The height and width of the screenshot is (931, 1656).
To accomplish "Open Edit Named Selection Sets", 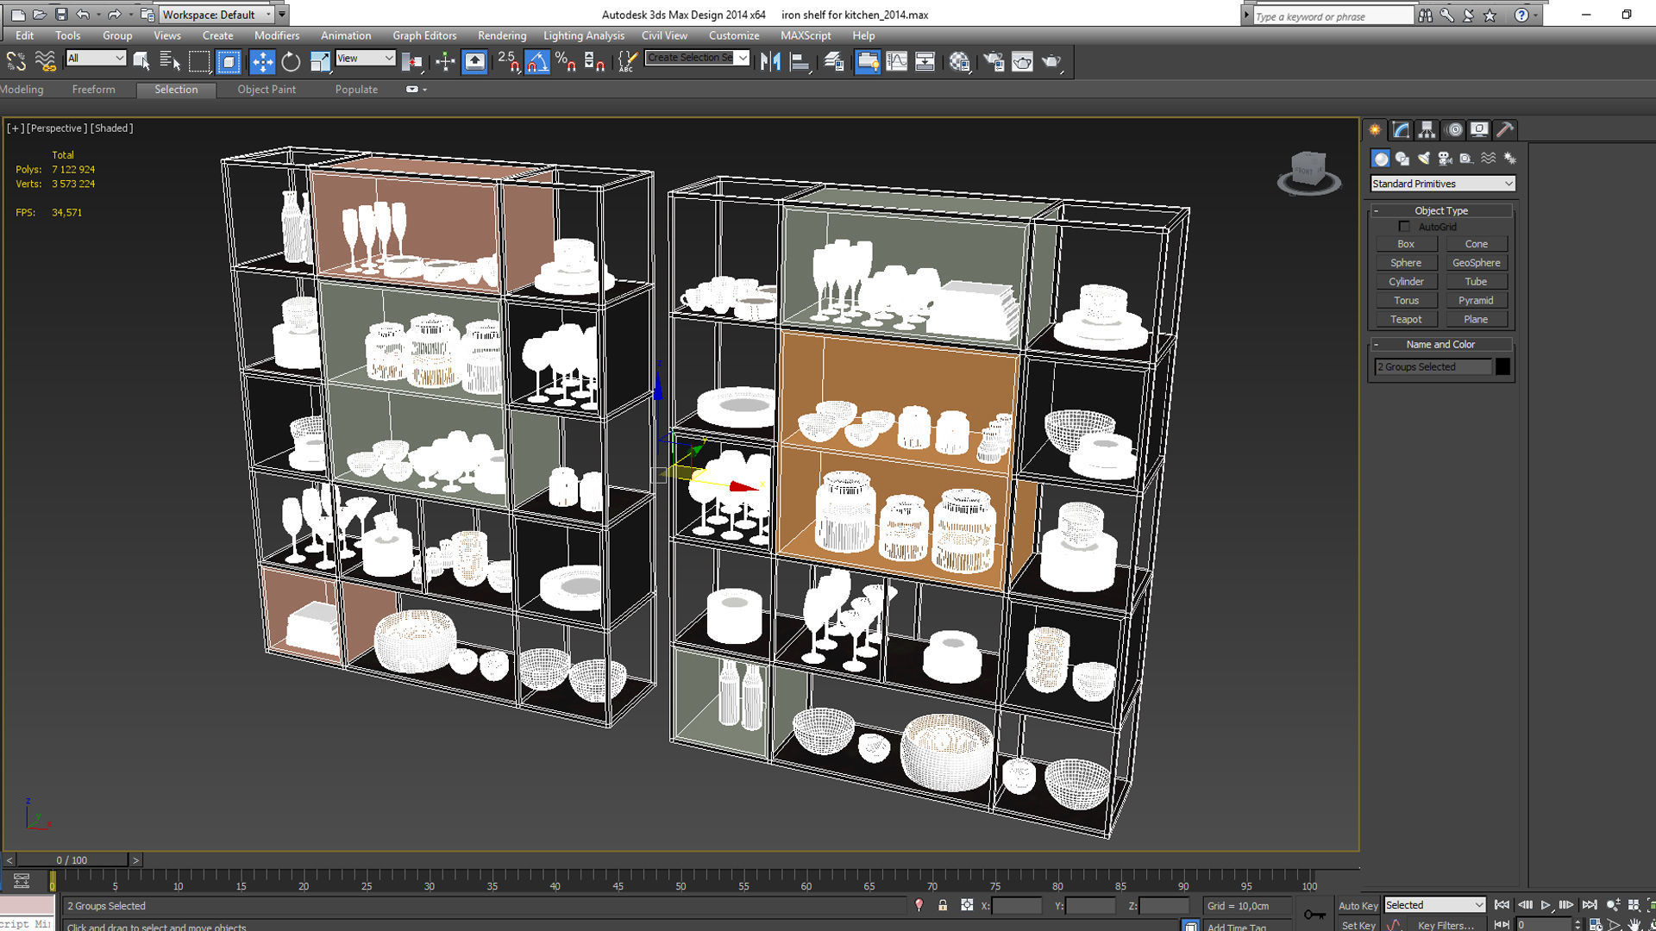I will (x=627, y=61).
